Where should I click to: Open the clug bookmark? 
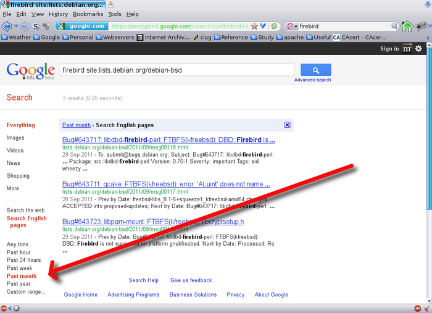202,37
